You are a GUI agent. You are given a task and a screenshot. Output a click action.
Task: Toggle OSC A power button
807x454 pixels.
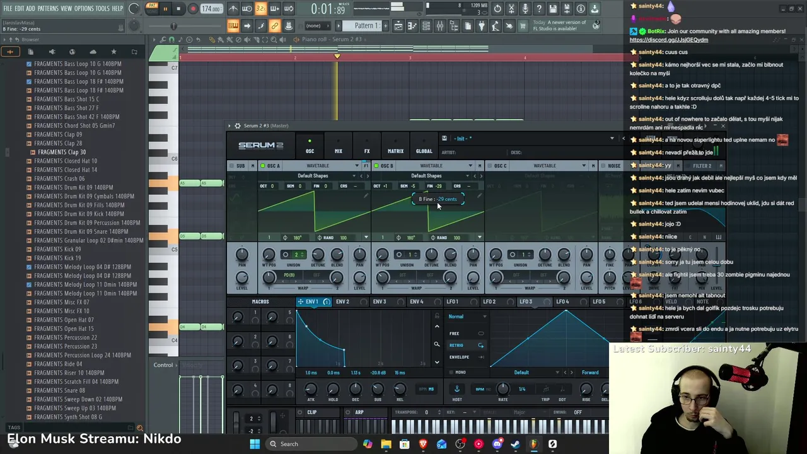click(x=263, y=166)
